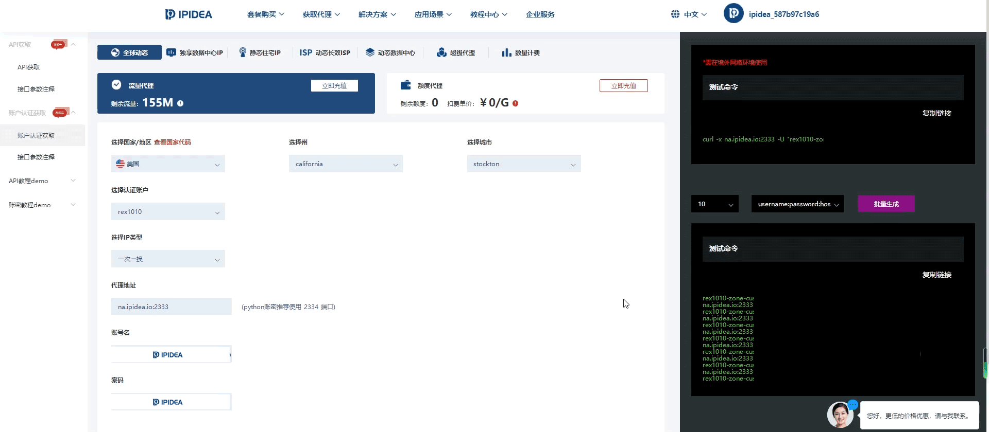989x432 pixels.
Task: Open 解决方案 menu
Action: click(377, 14)
